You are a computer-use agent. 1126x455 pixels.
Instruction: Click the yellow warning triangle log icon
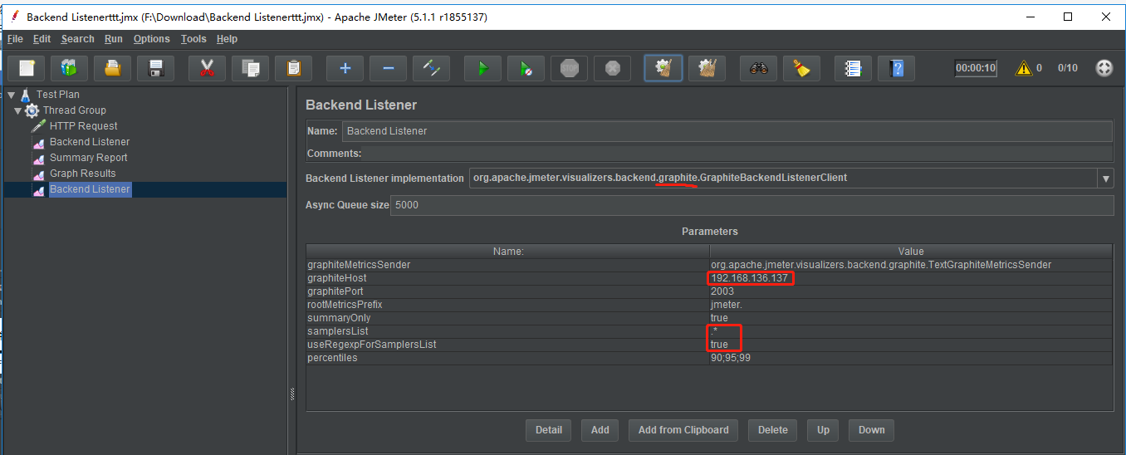[1023, 68]
